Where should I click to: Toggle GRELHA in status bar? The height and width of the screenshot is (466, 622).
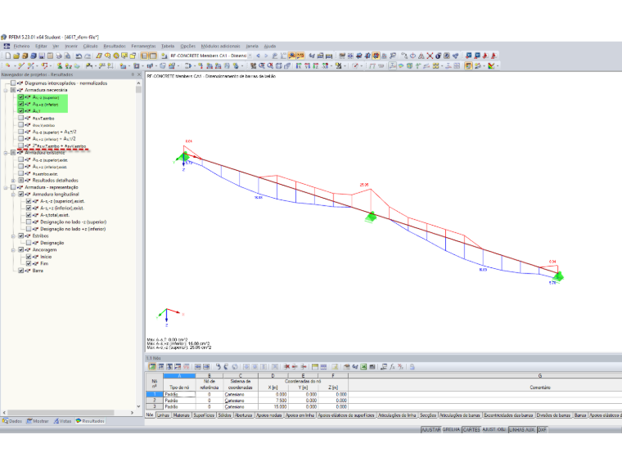pos(452,429)
